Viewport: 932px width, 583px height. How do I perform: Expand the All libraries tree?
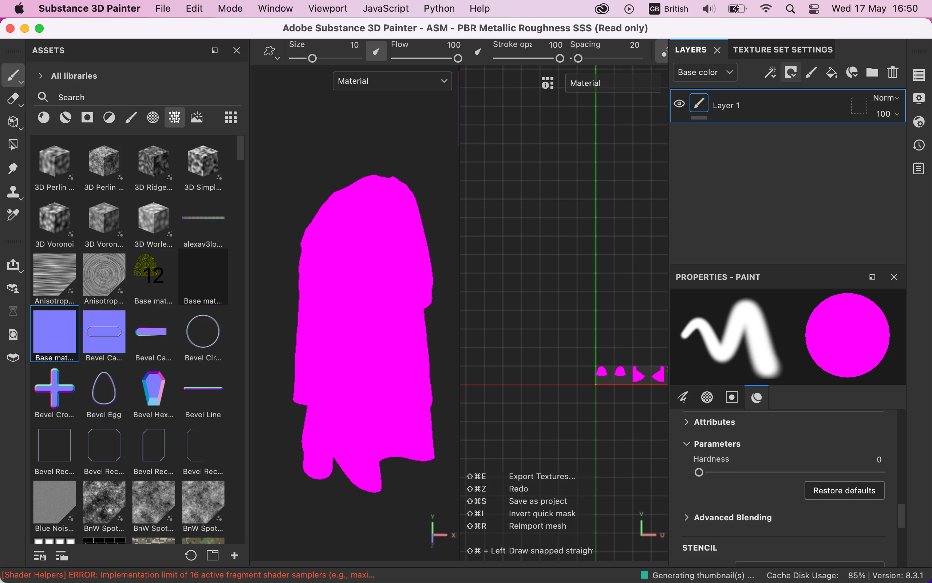pos(41,76)
